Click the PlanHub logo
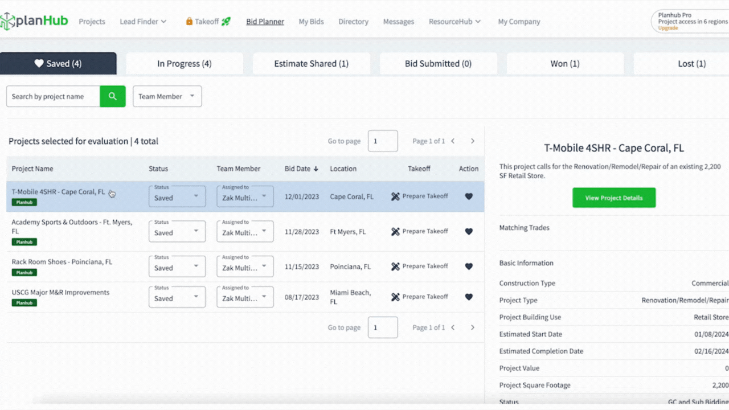This screenshot has width=729, height=410. point(34,21)
